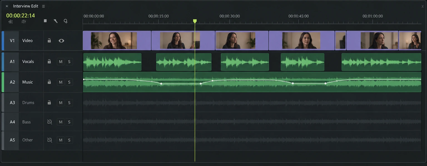Select the Other track name

coord(28,140)
